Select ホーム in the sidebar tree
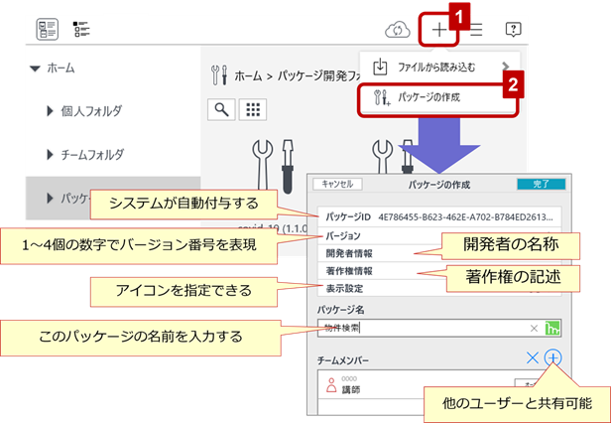Viewport: 611px width, 423px height. tap(61, 69)
